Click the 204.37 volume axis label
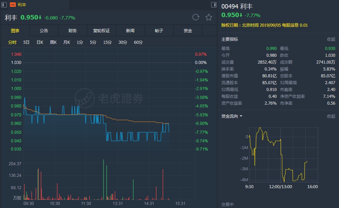Image resolution: width=339 pixels, height=208 pixels. click(15, 164)
